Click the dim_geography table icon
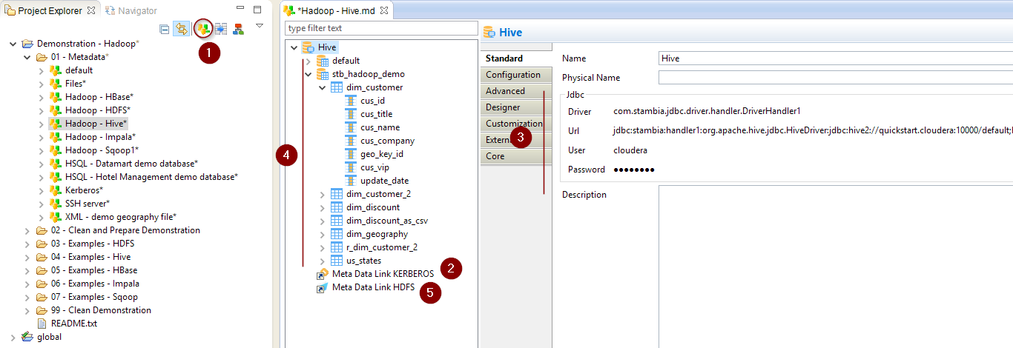Image resolution: width=1013 pixels, height=348 pixels. pyautogui.click(x=337, y=234)
